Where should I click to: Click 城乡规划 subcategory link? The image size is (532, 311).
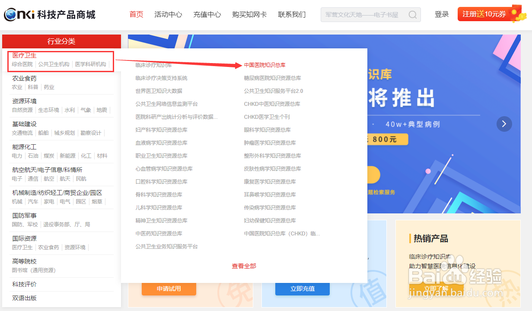(x=64, y=133)
